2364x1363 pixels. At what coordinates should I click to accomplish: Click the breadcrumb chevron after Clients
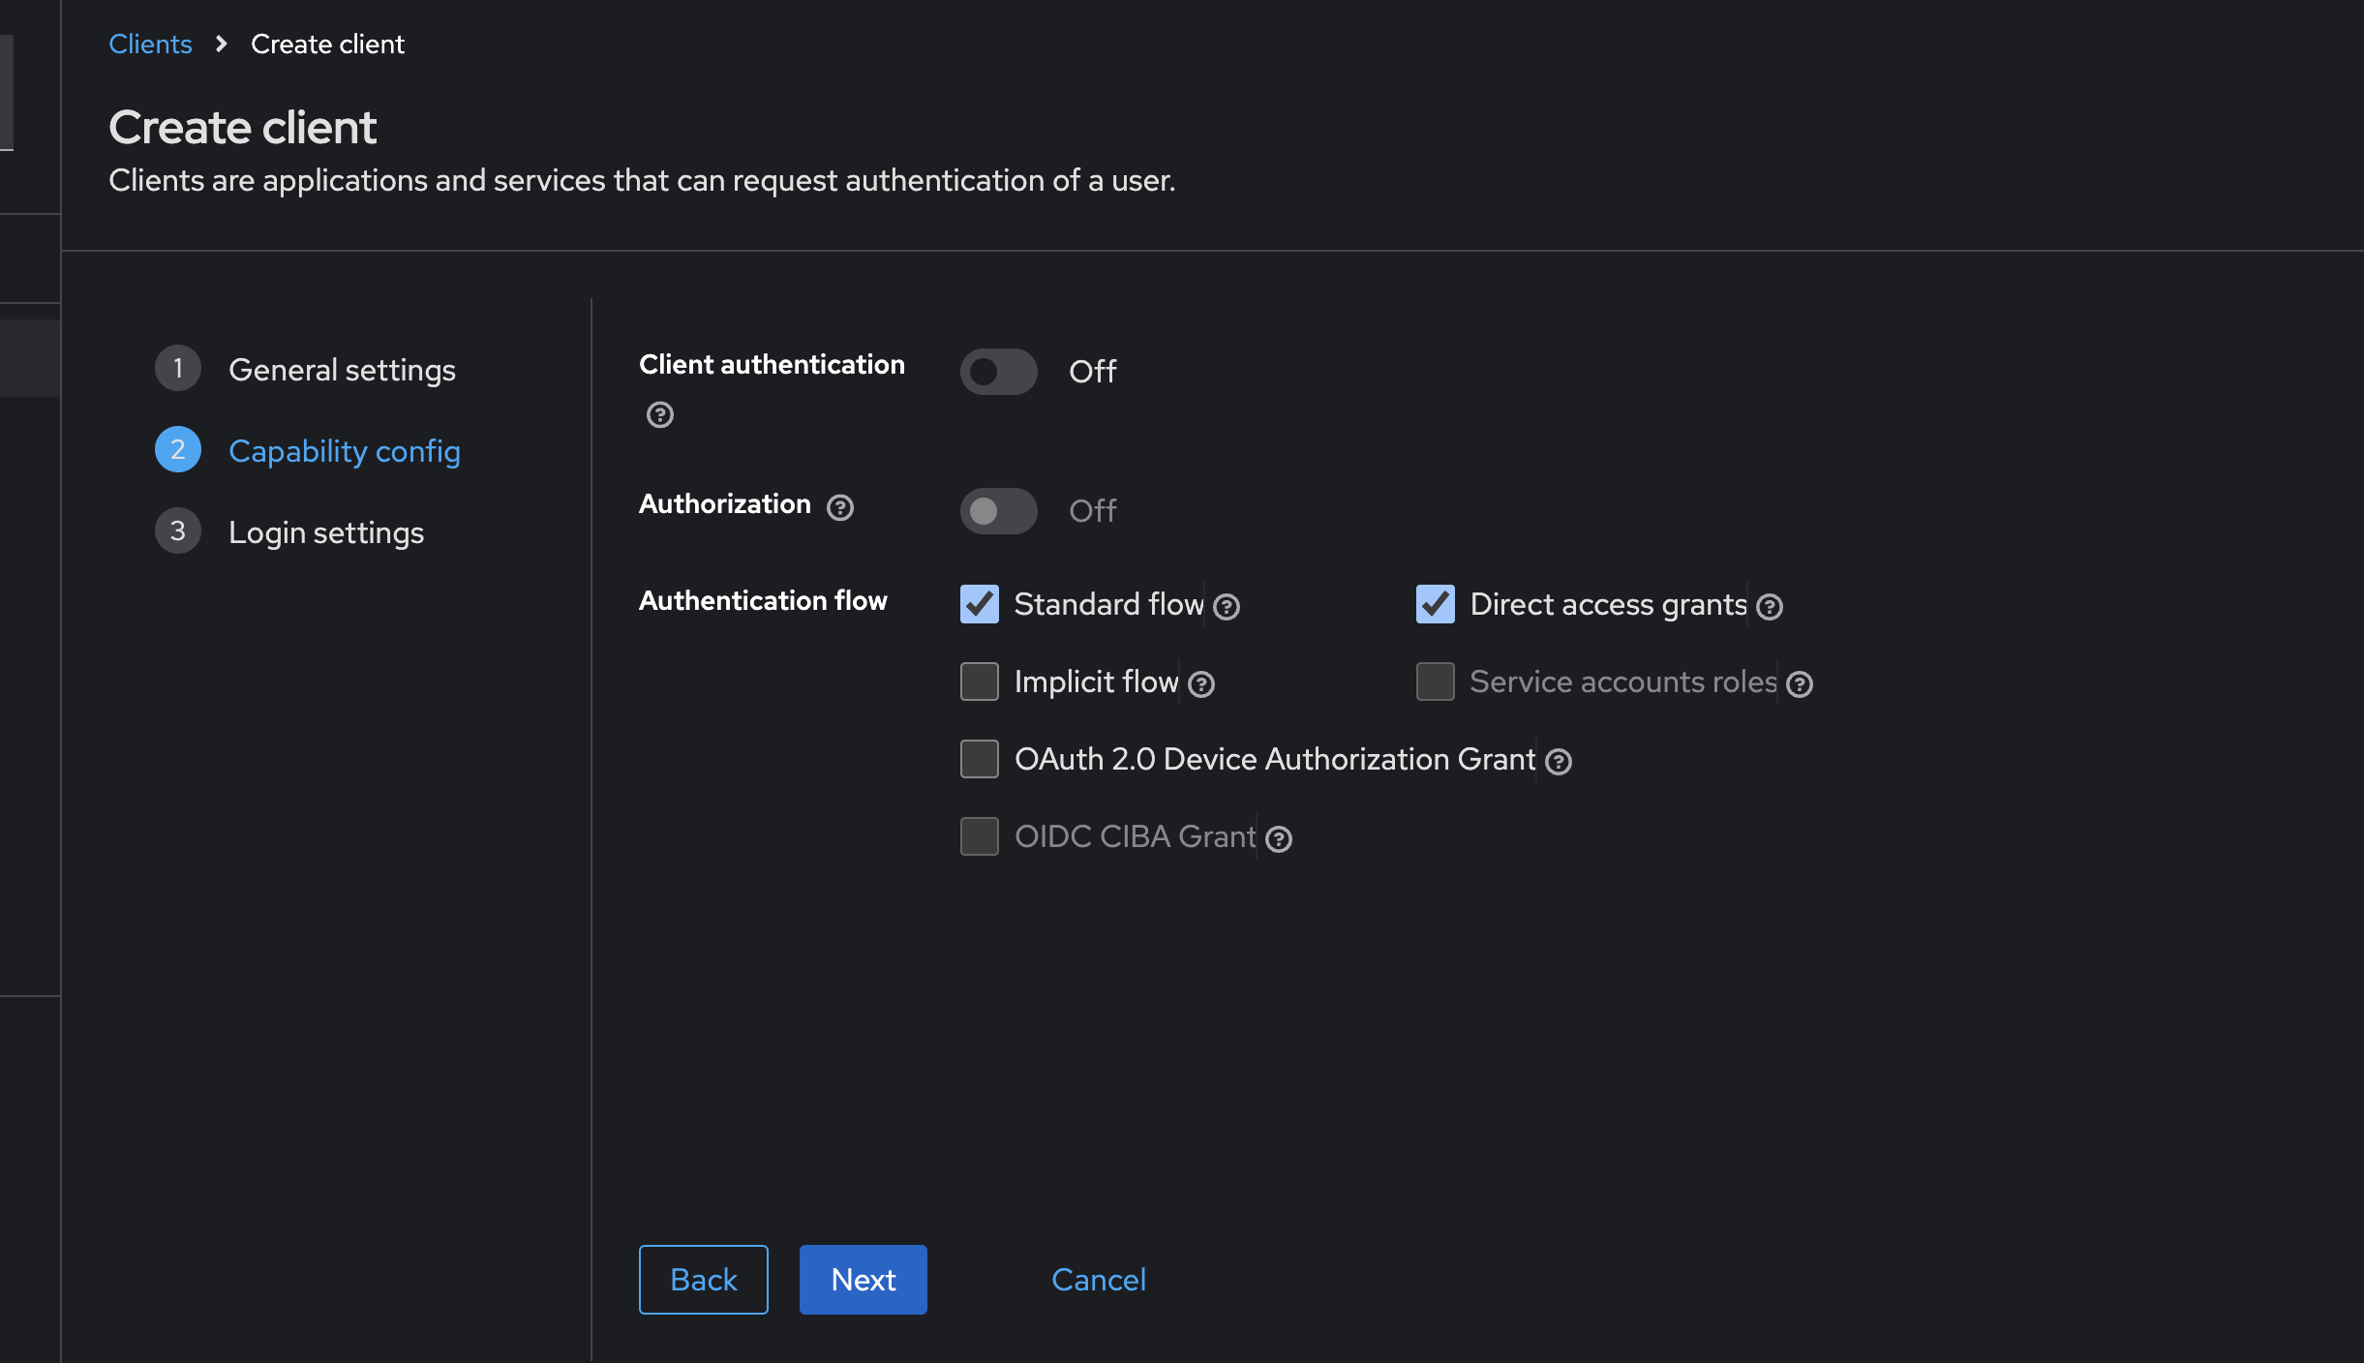pos(222,44)
